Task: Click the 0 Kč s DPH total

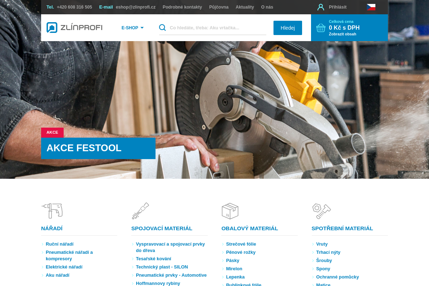Action: [344, 28]
